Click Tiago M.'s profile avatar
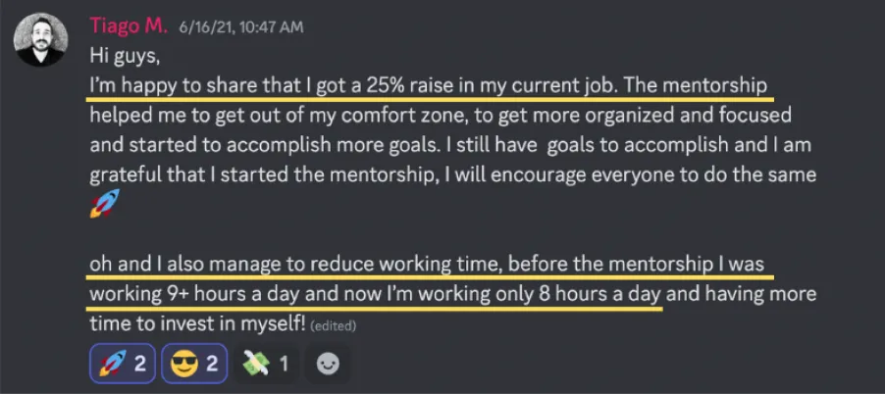This screenshot has height=394, width=885. coord(40,40)
